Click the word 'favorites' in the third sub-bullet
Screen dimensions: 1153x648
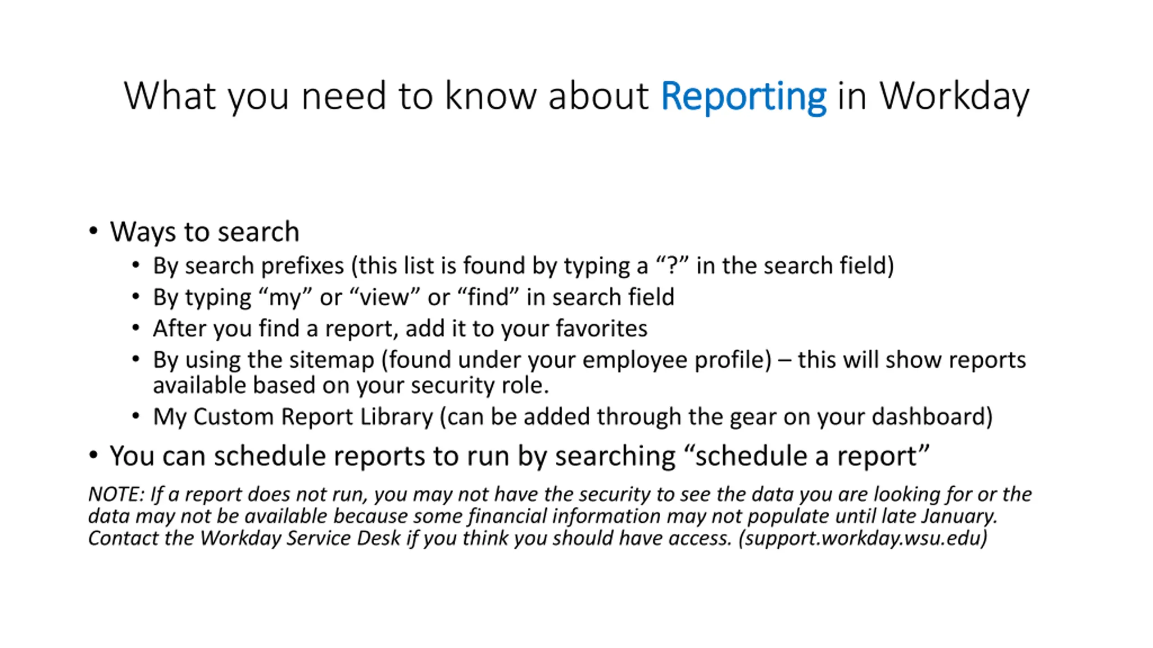601,328
